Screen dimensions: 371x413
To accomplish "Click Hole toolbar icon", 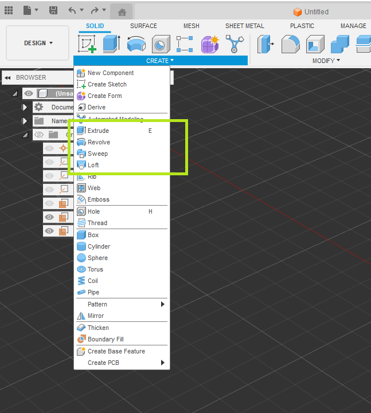I will 161,44.
